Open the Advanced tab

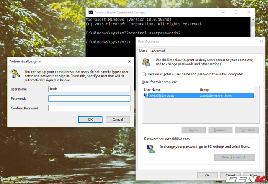pos(158,51)
